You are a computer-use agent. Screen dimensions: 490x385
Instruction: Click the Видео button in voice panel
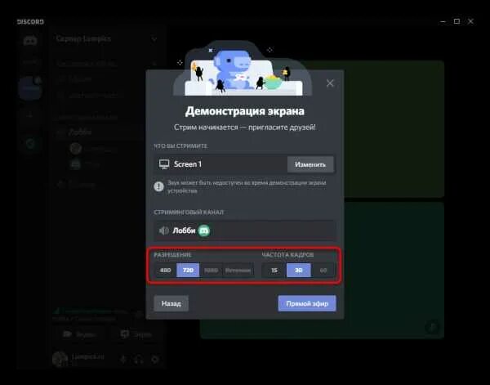pos(80,334)
